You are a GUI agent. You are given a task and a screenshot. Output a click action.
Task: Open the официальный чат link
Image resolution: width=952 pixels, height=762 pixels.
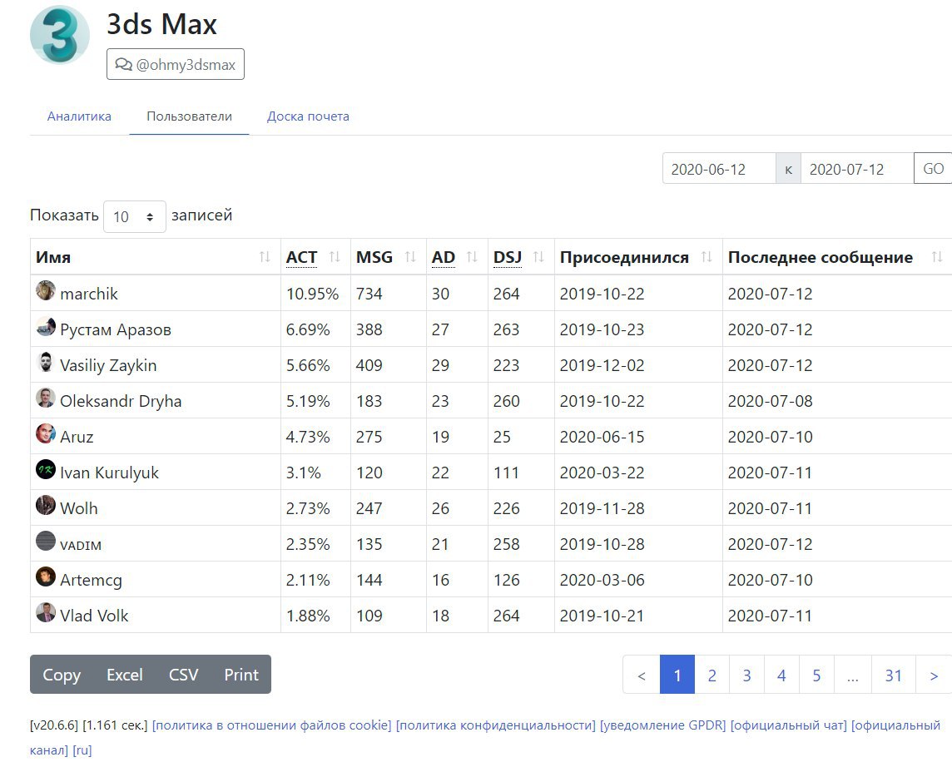point(789,725)
